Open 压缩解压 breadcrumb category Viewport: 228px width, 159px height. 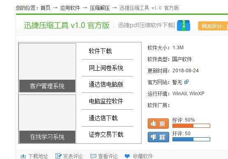100,8
